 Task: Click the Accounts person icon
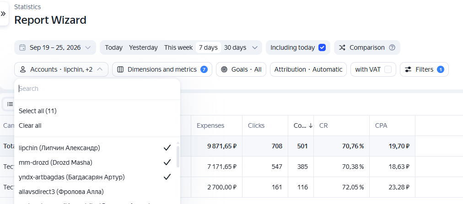click(x=23, y=69)
